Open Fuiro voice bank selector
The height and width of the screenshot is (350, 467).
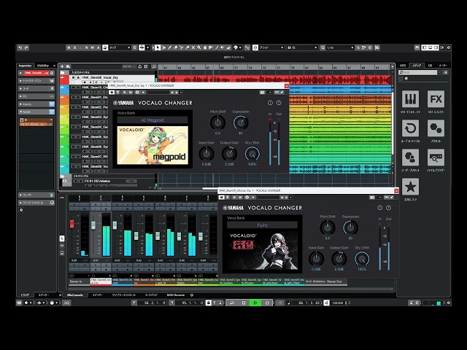(x=263, y=225)
